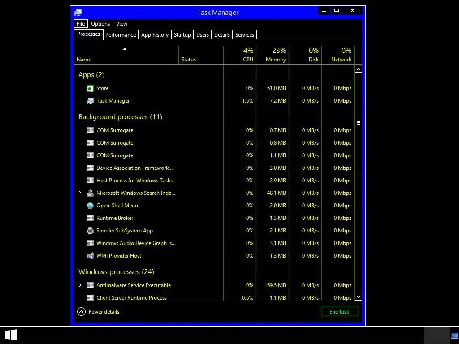
Task: Switch to the Services tab
Action: [x=245, y=35]
